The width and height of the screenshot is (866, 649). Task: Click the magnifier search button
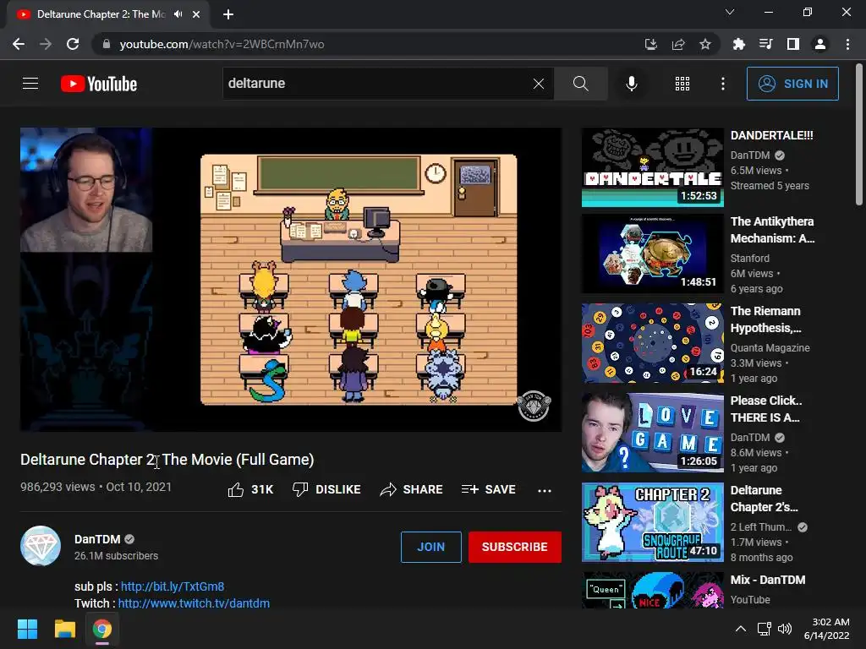(580, 84)
